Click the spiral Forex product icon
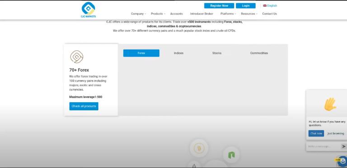The height and width of the screenshot is (168, 347). 76,57
